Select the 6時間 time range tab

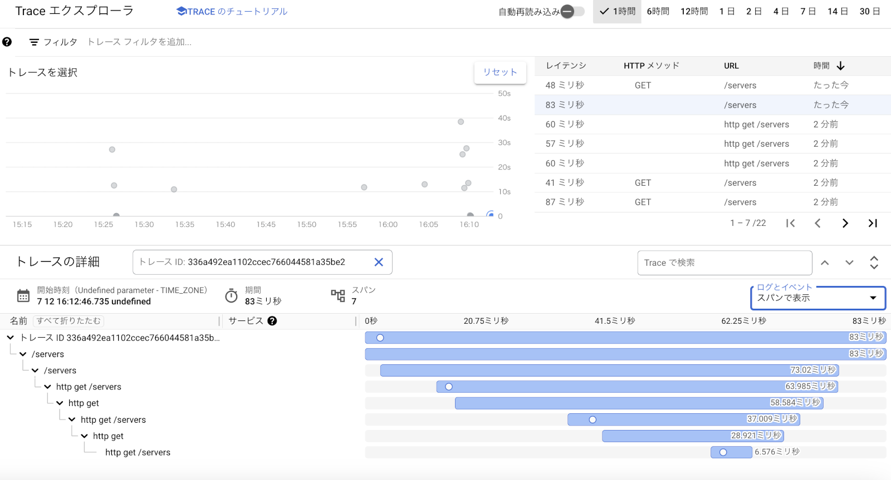coord(658,11)
